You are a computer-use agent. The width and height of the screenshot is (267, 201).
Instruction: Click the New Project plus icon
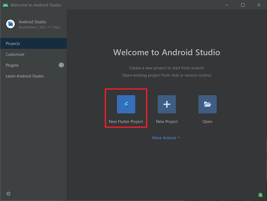[x=167, y=104]
